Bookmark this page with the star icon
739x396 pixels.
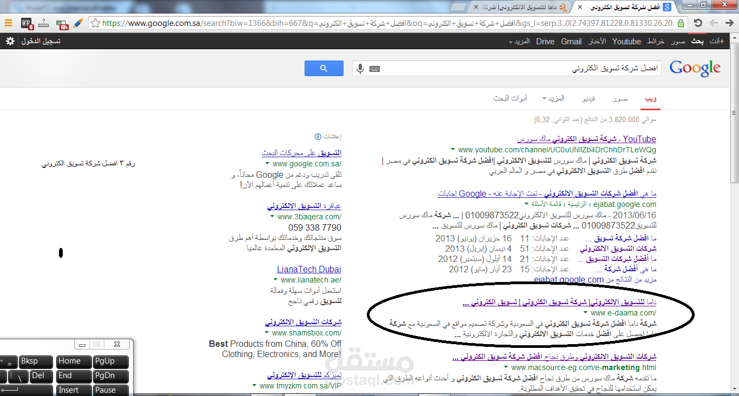[95, 23]
